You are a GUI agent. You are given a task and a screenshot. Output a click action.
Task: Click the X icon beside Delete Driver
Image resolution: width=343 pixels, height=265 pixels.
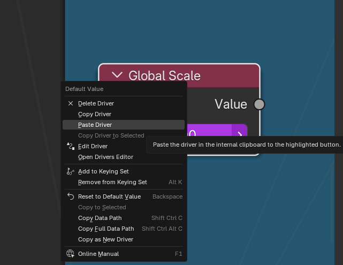click(x=71, y=103)
